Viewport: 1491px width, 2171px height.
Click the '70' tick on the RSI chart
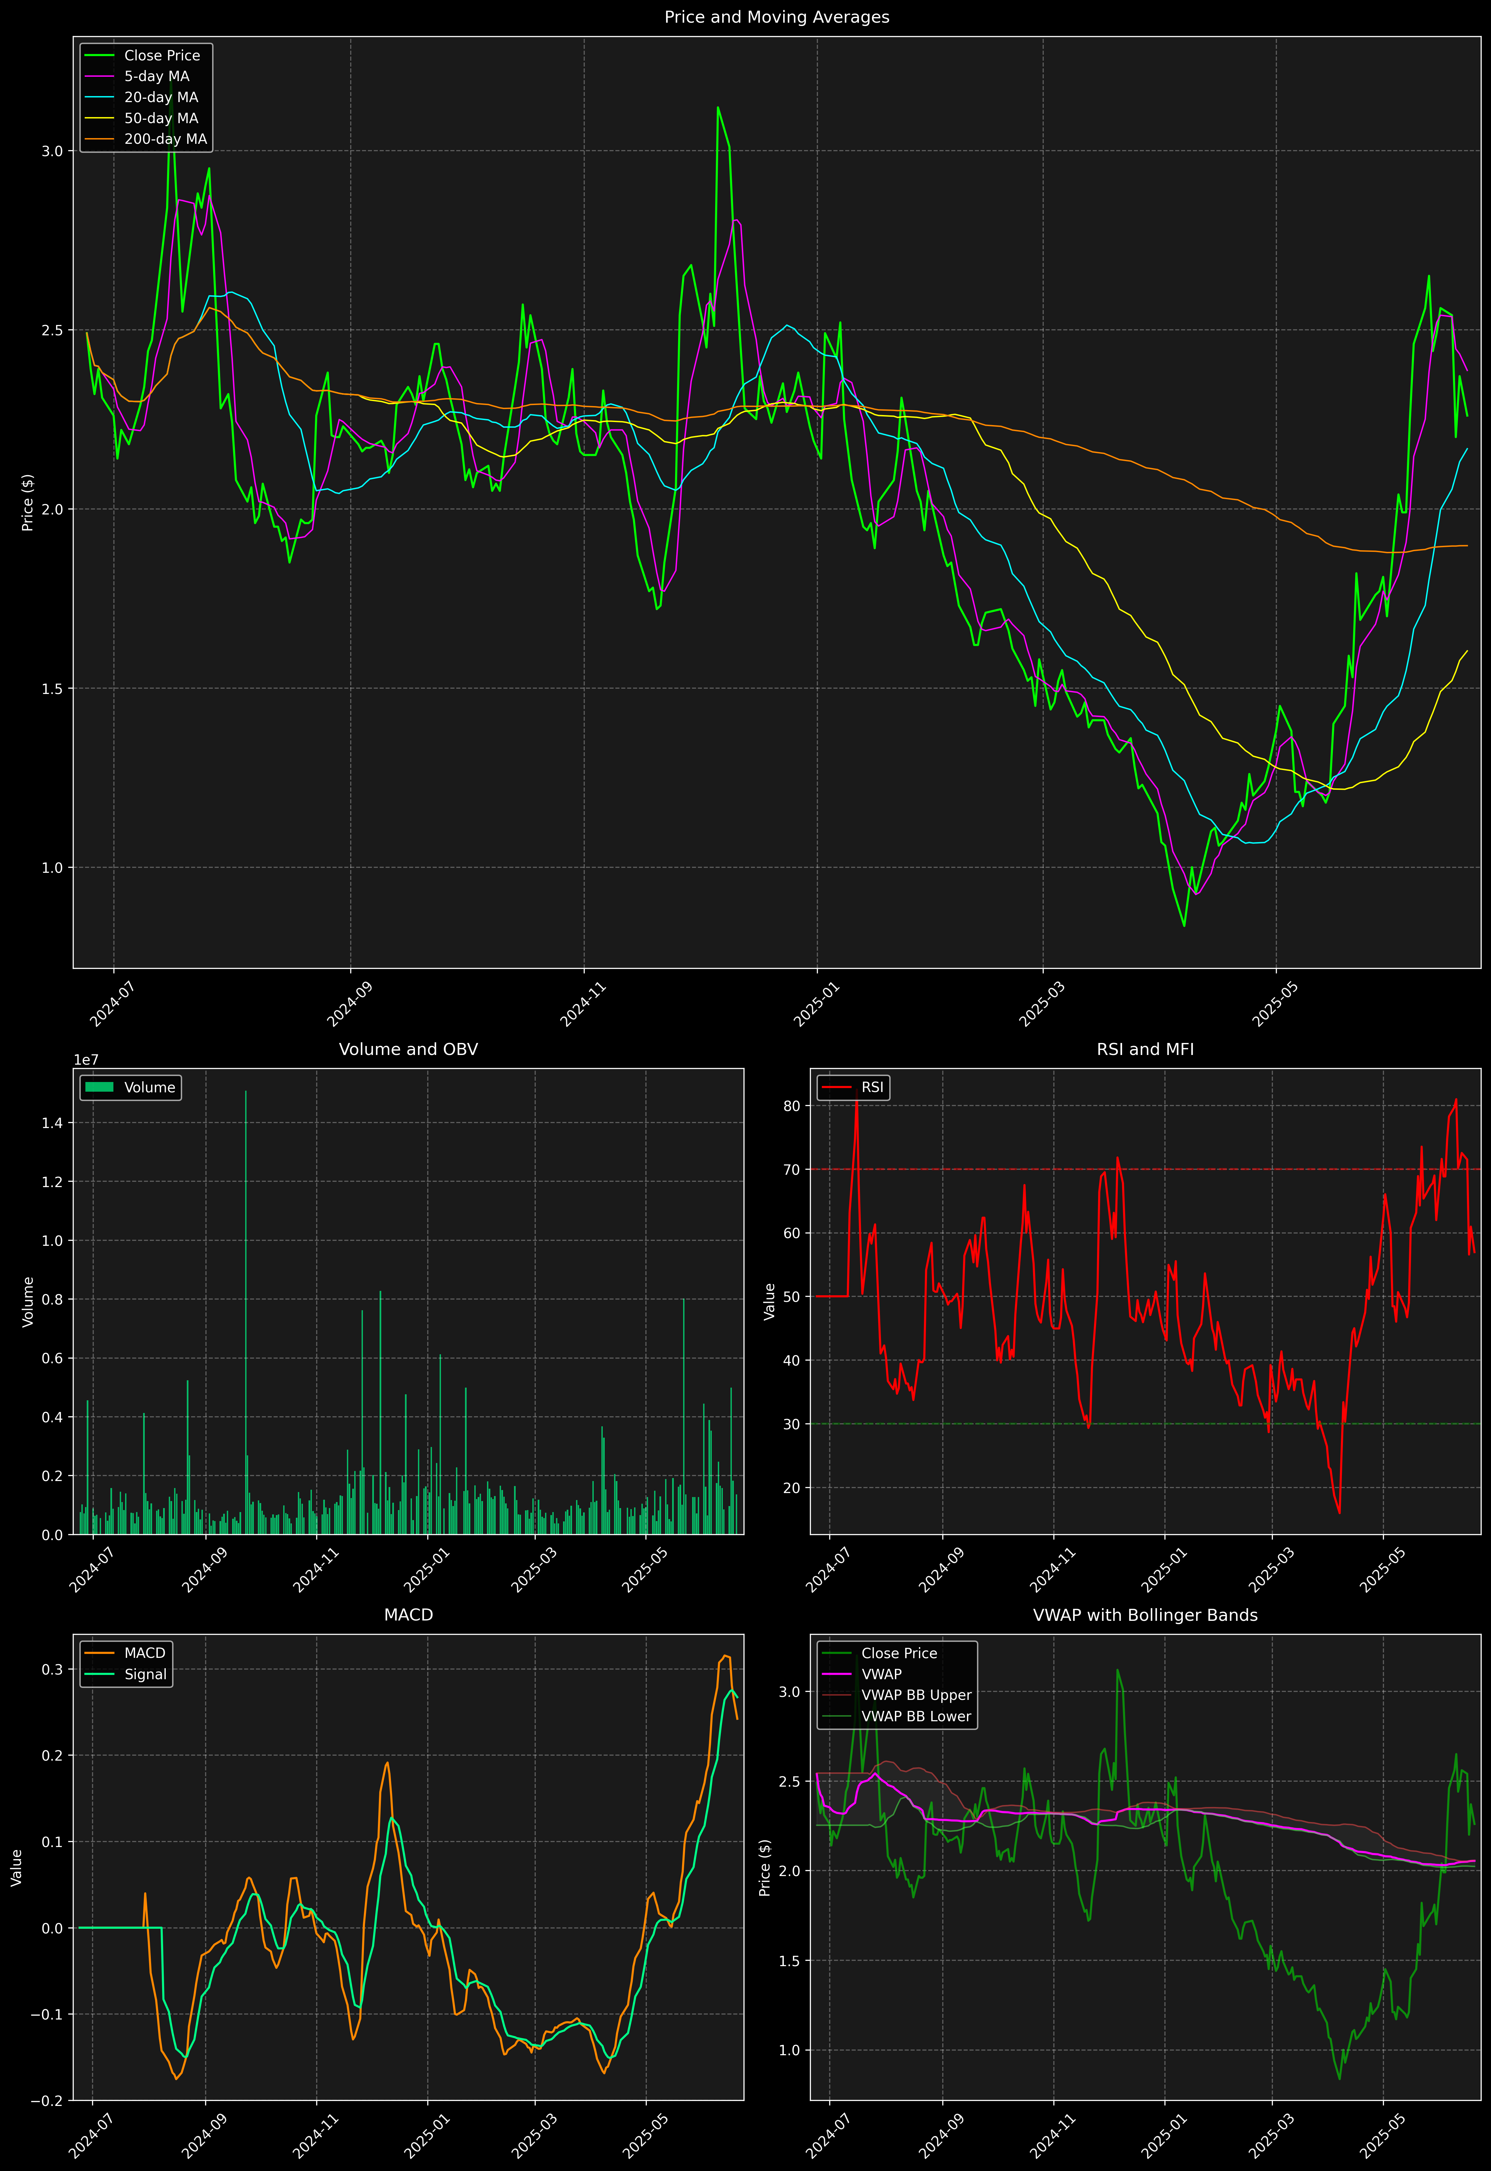pos(792,1169)
